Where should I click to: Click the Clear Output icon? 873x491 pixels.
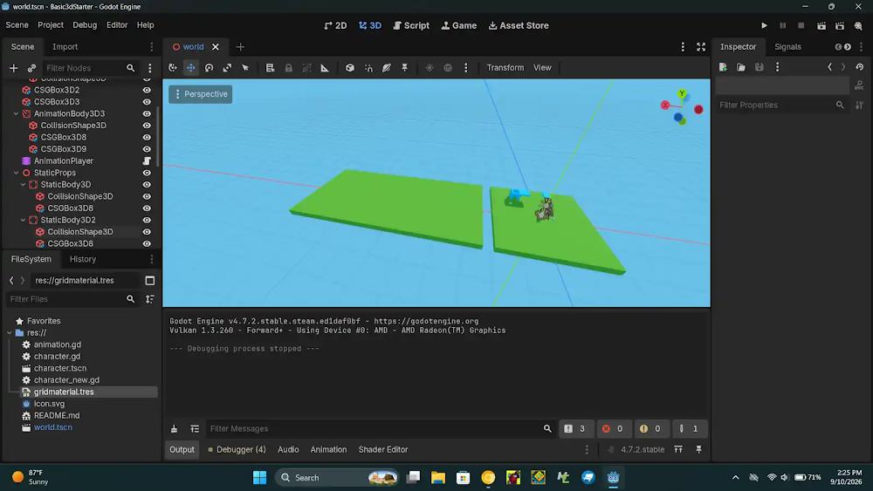(175, 429)
